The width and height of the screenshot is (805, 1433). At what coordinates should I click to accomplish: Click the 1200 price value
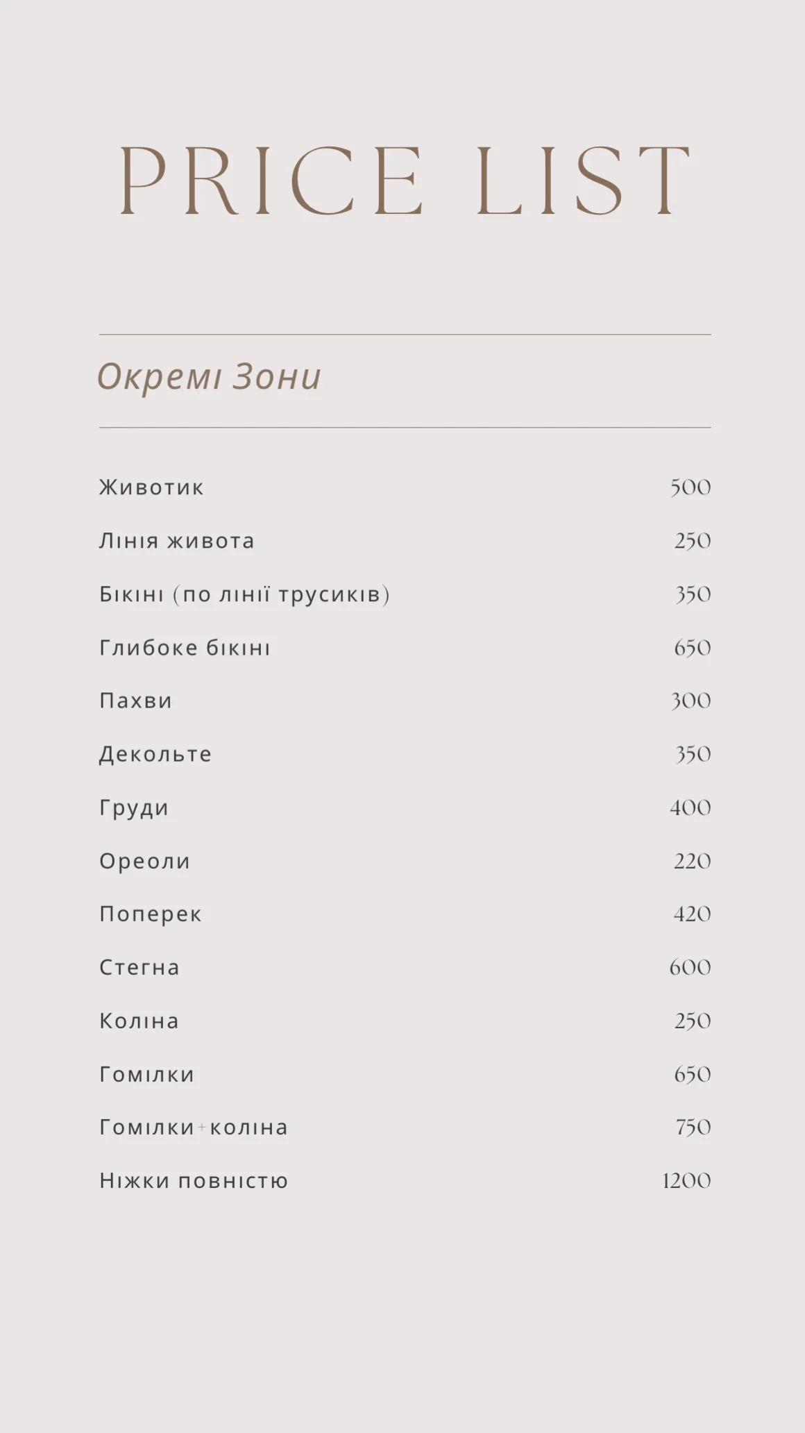687,1181
